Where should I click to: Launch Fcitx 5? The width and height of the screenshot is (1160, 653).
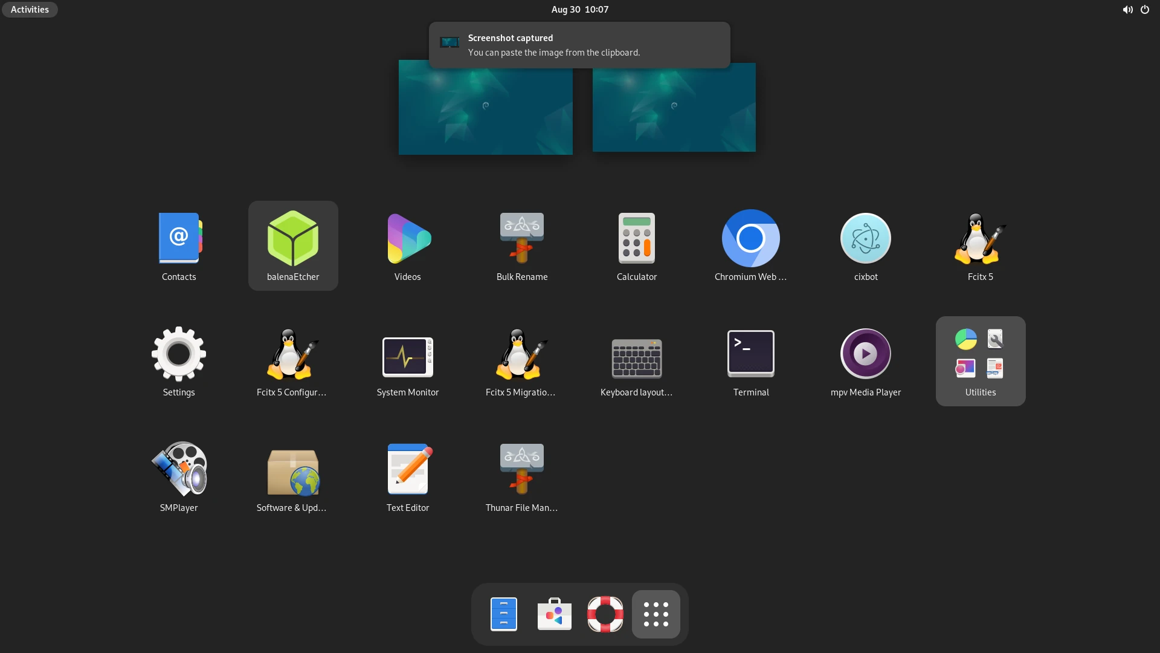980,245
